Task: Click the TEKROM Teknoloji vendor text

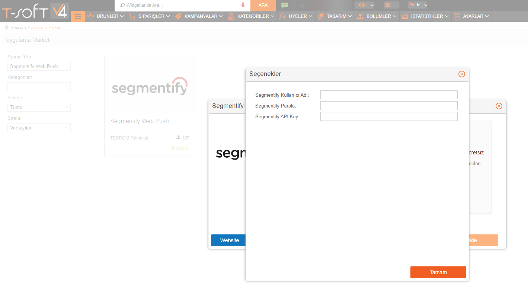Action: [129, 138]
